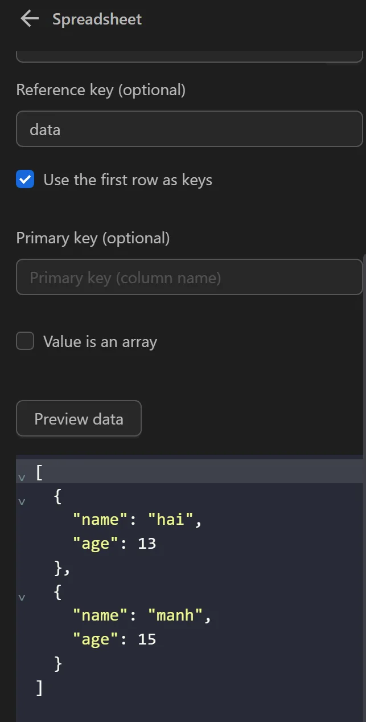Focus the Primary key input field
This screenshot has height=722, width=366.
point(189,277)
